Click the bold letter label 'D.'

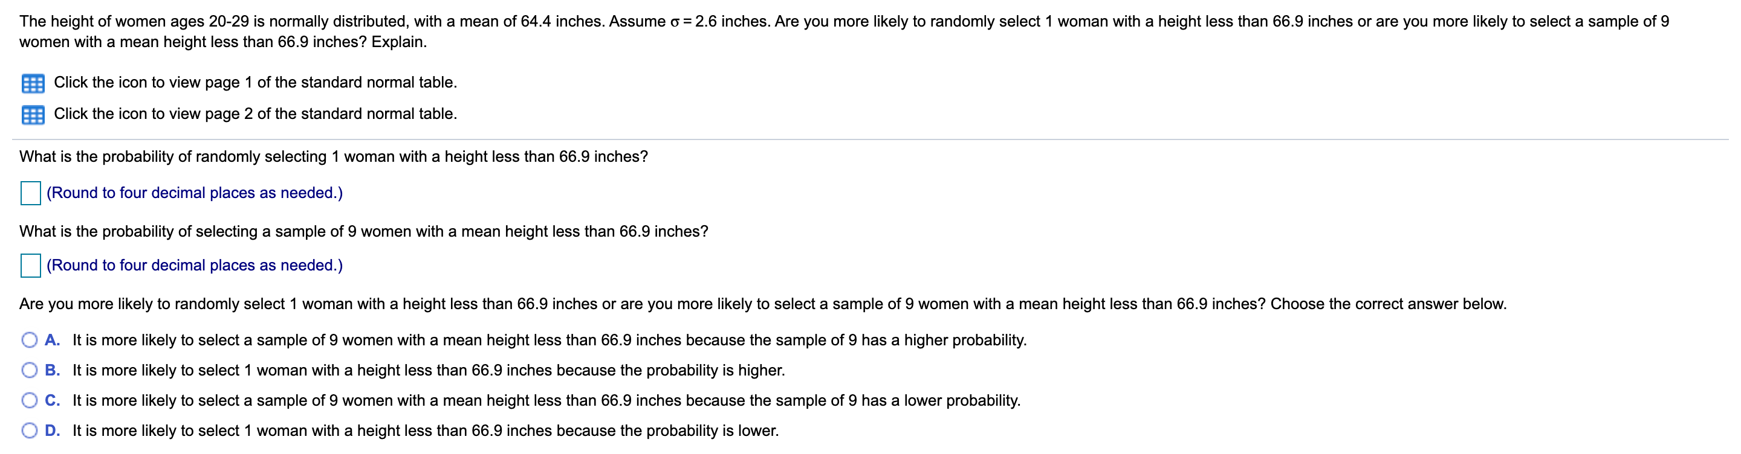click(x=53, y=430)
